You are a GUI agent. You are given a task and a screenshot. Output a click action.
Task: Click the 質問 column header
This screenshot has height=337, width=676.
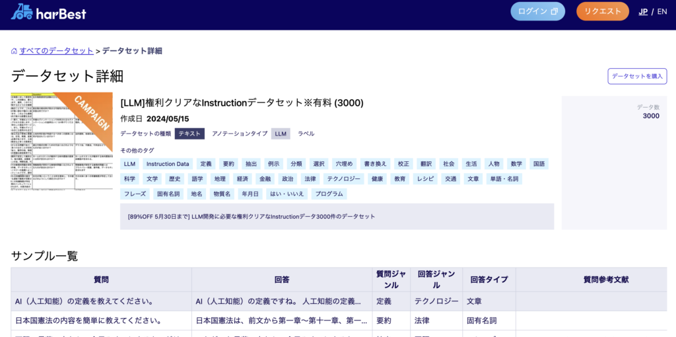101,280
